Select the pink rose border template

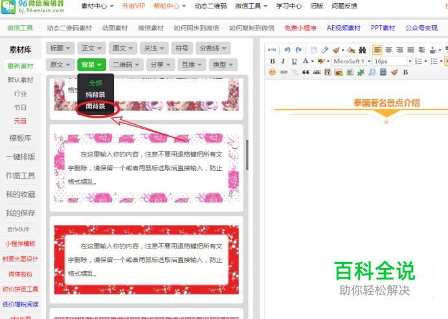coord(146,168)
